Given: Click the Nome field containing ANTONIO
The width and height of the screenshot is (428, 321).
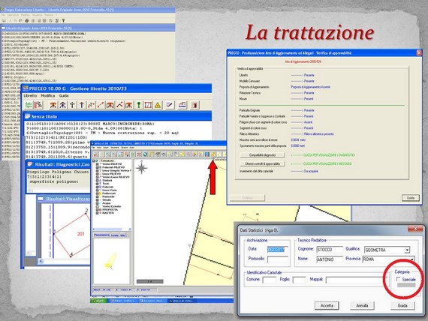Looking at the screenshot, I should [330, 259].
